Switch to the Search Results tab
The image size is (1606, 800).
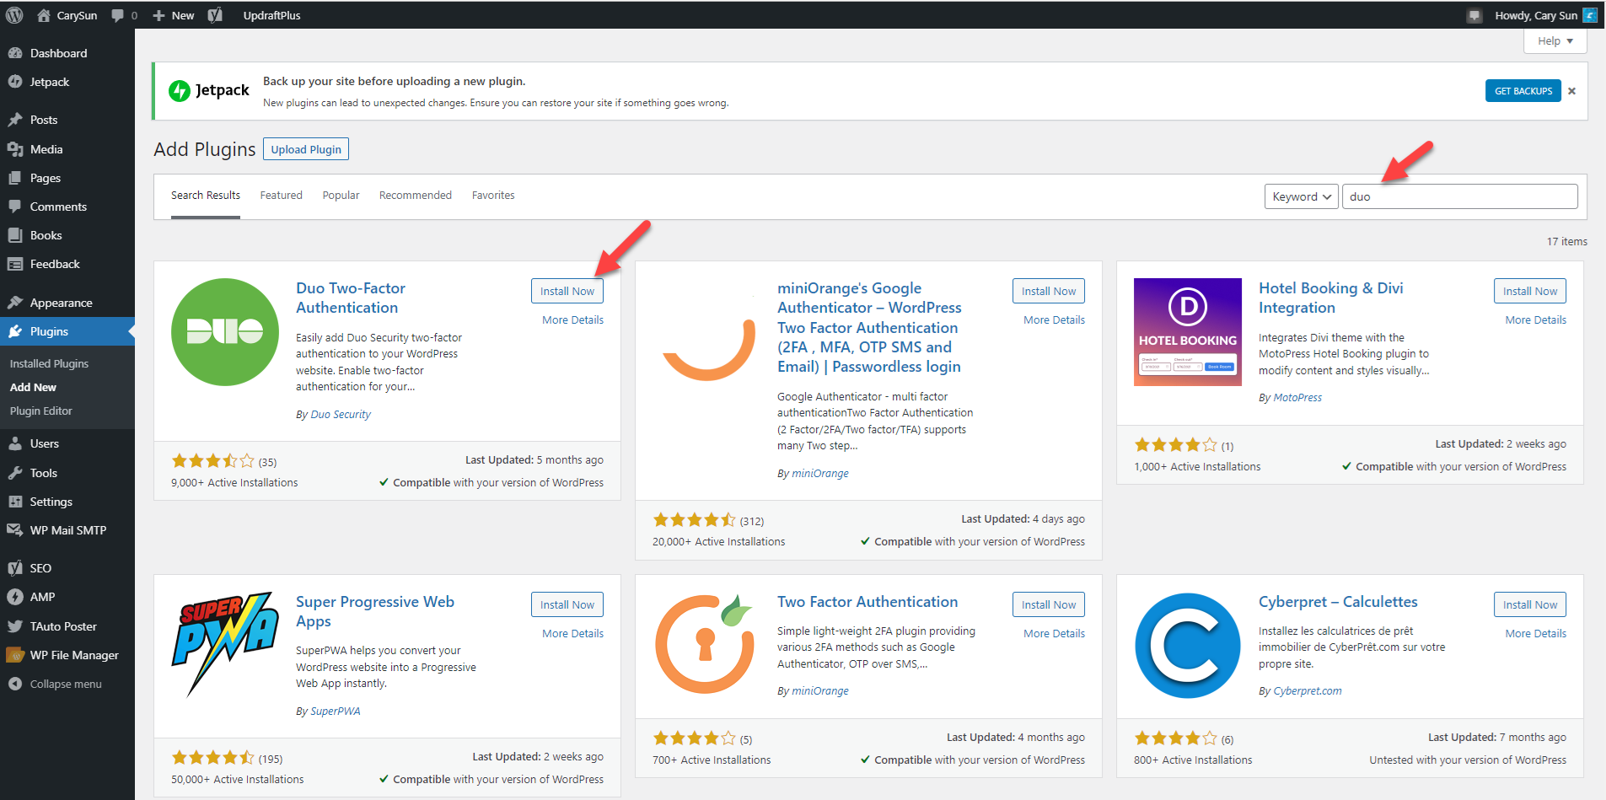[x=206, y=196]
